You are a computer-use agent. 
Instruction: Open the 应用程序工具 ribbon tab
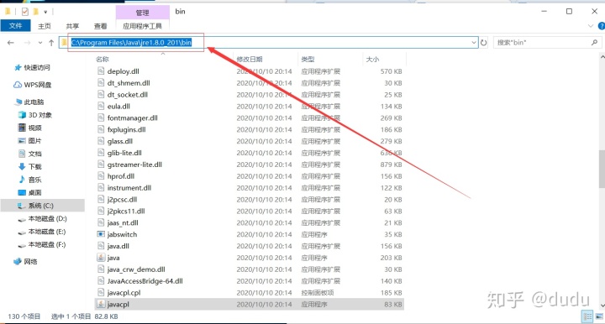(142, 26)
